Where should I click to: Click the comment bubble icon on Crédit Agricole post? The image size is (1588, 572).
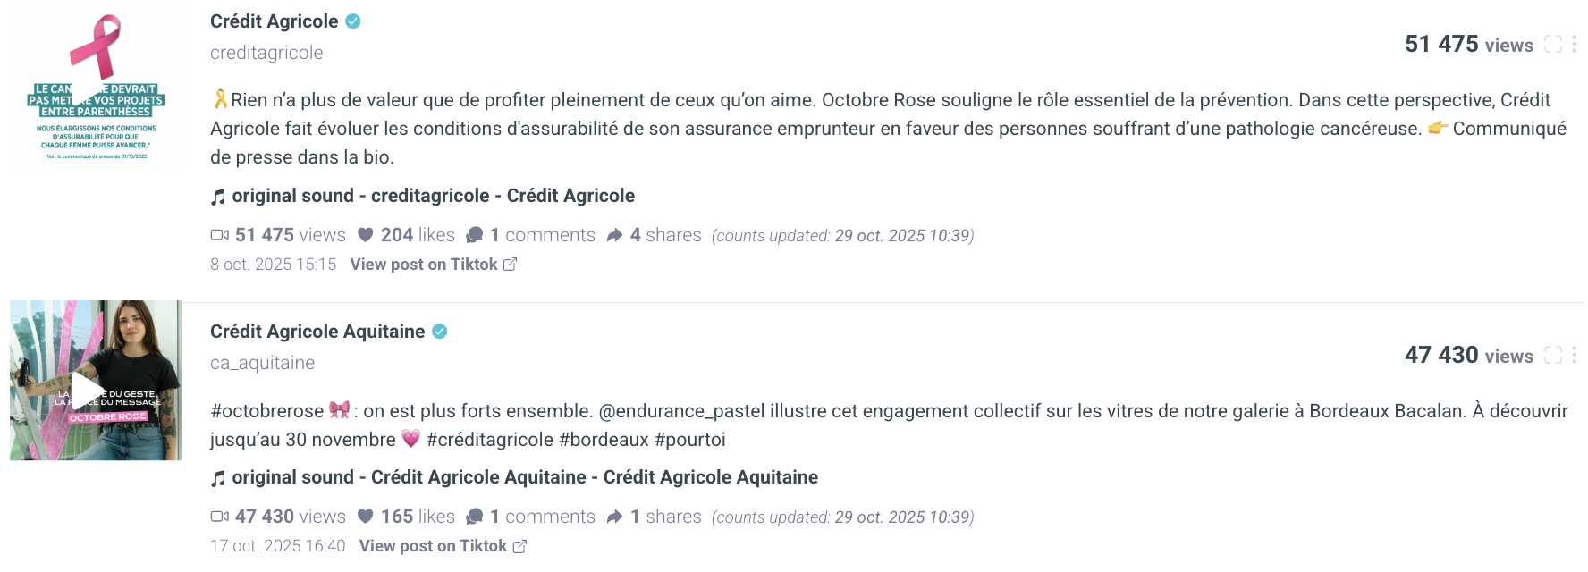476,235
